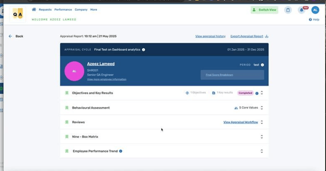Click the Welcome Azeez Lameed greeting text
The height and width of the screenshot is (171, 326).
pos(54,19)
